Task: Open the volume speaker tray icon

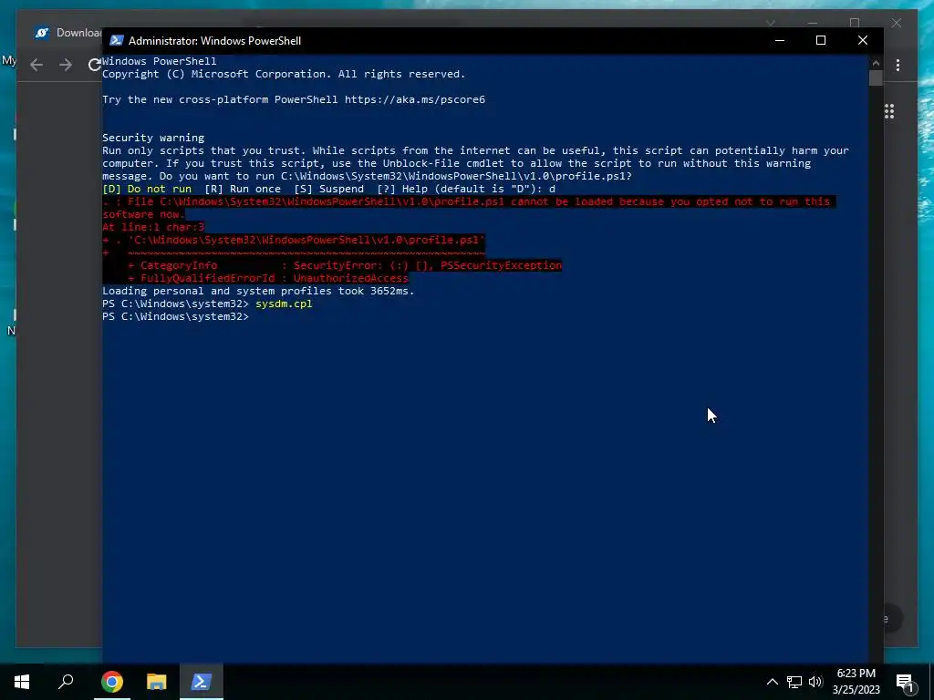Action: [x=815, y=682]
